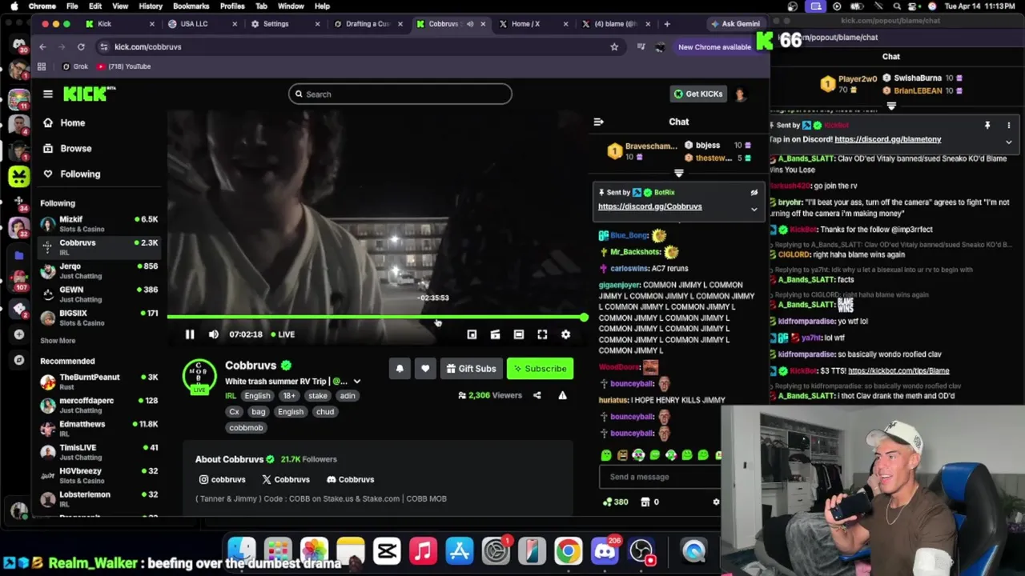Open Cobbruvs Instagram link

[223, 480]
